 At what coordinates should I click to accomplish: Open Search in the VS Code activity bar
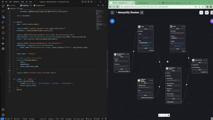coord(3,11)
